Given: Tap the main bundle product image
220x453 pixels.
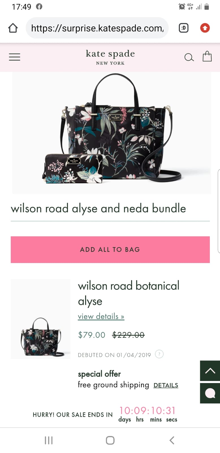Looking at the screenshot, I should [111, 133].
